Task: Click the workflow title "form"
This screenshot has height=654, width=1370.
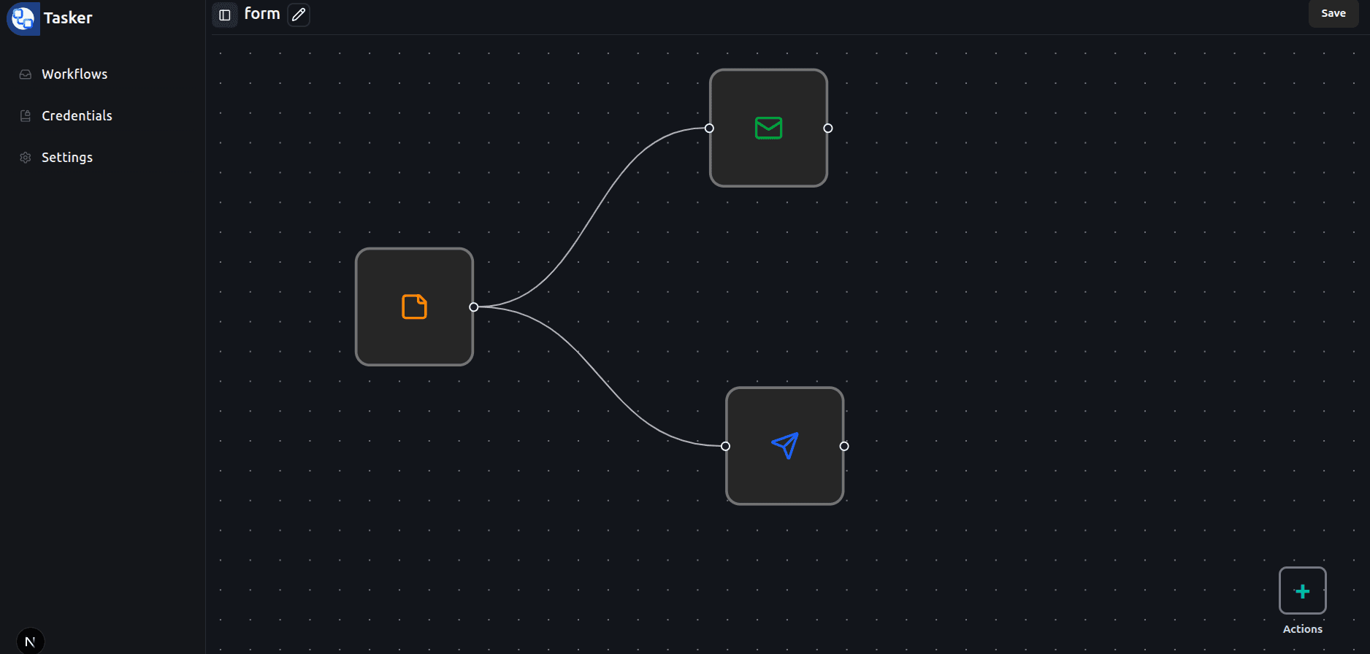Action: click(x=262, y=14)
